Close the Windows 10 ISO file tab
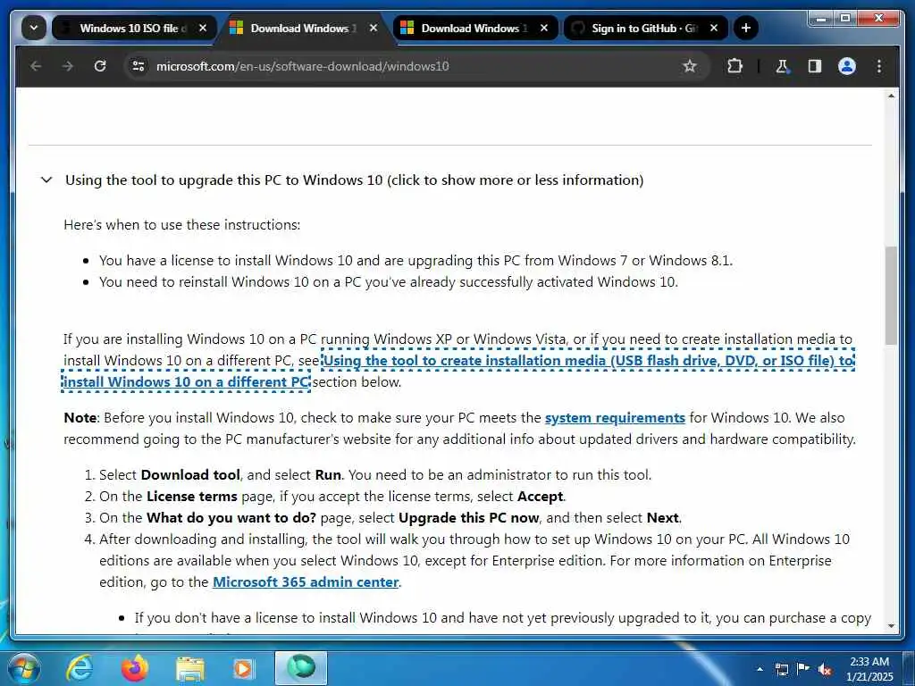 tap(203, 28)
